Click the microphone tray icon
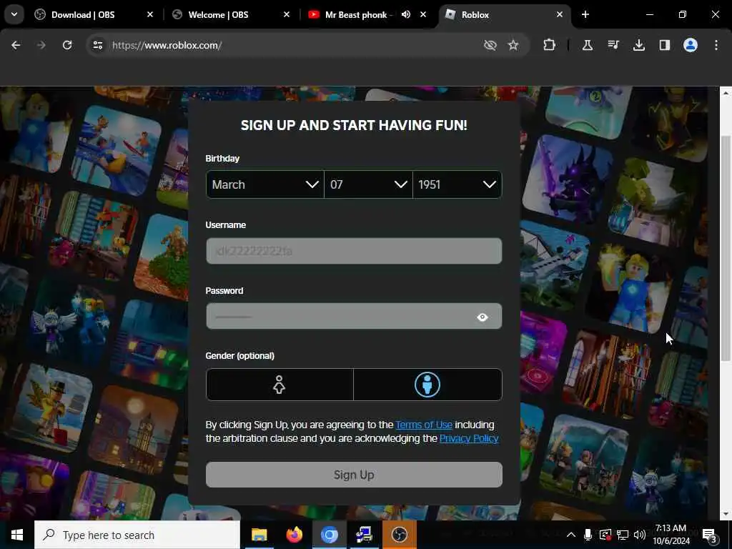The image size is (732, 549). pos(588,535)
